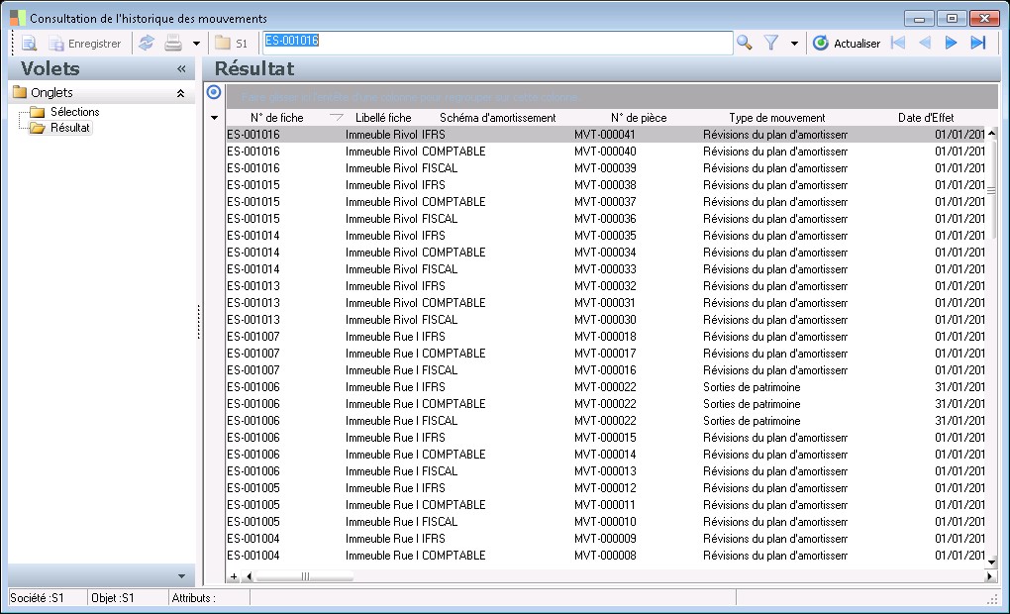Click the Type de mouvement column header
This screenshot has width=1010, height=614.
coord(776,118)
